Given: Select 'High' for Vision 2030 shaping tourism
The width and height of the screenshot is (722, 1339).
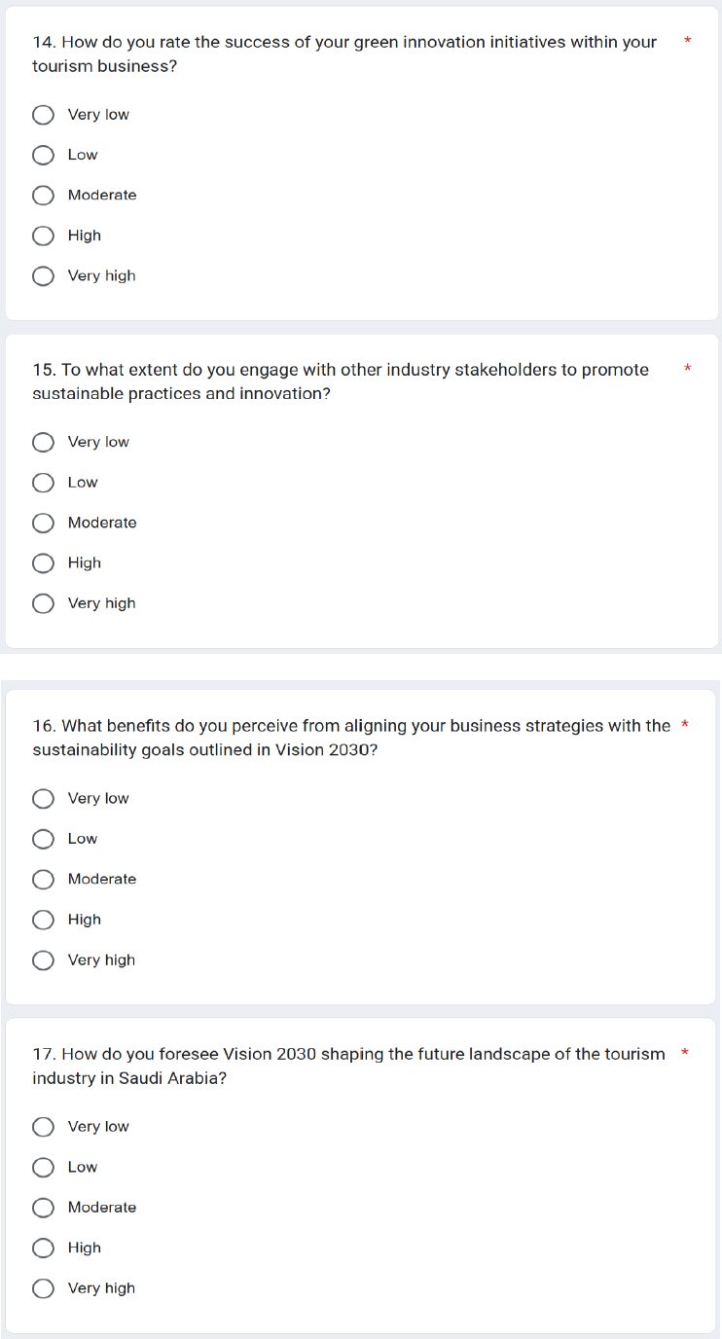Looking at the screenshot, I should pyautogui.click(x=43, y=1249).
